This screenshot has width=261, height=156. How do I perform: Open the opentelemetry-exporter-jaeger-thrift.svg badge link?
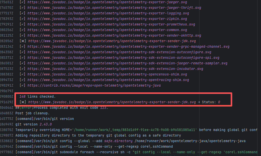pyautogui.click(x=114, y=8)
